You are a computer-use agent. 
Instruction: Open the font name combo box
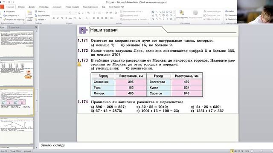(x=61, y=13)
